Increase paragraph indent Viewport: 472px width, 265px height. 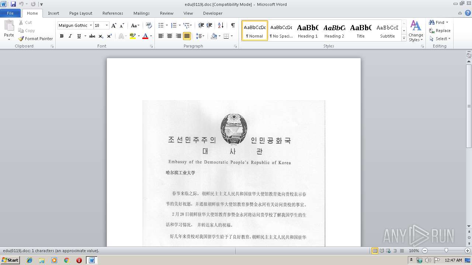(x=209, y=25)
